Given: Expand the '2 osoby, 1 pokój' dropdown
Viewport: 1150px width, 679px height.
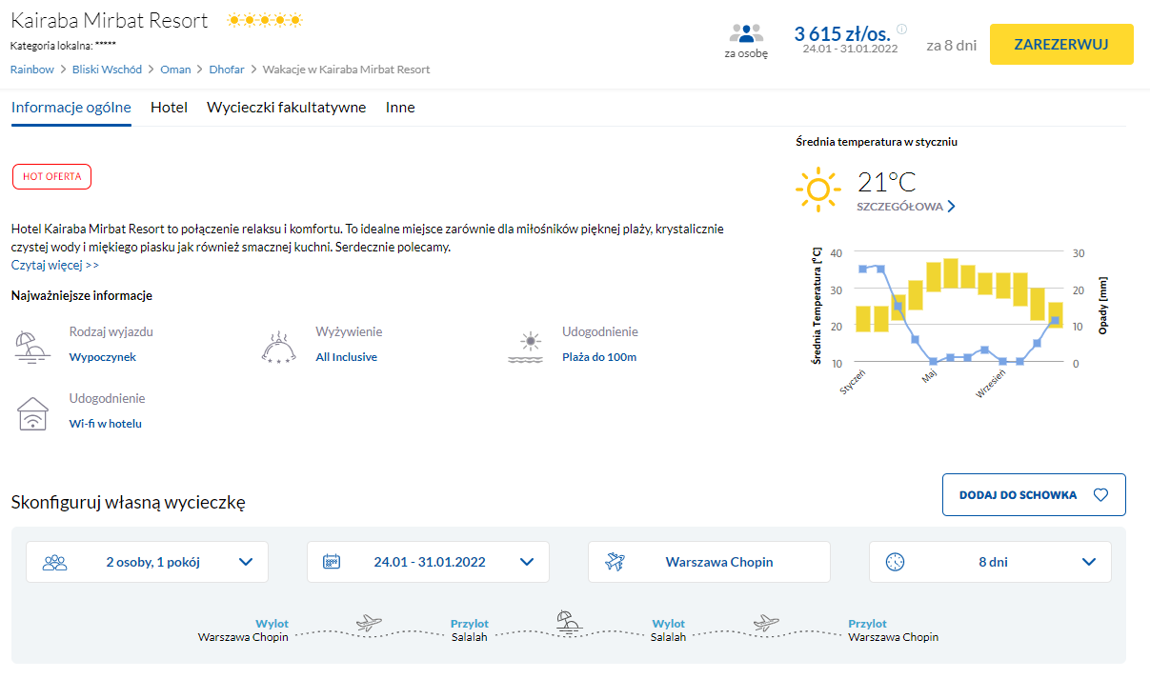Looking at the screenshot, I should [245, 562].
